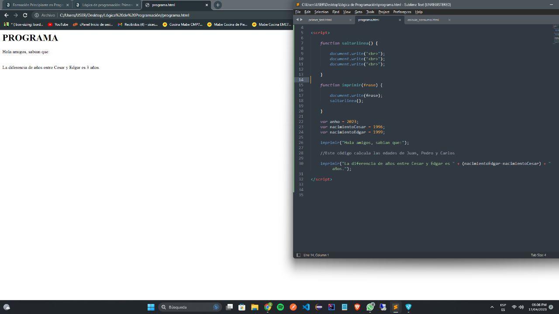Open the Find menu in Sublime Text
This screenshot has width=559, height=314.
point(335,12)
